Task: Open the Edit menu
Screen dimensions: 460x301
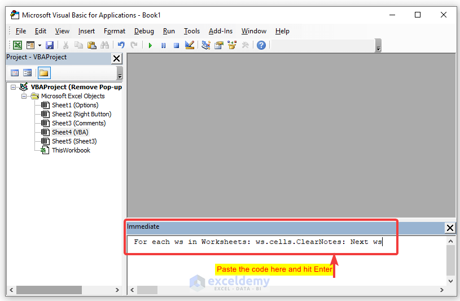Action: coord(41,31)
